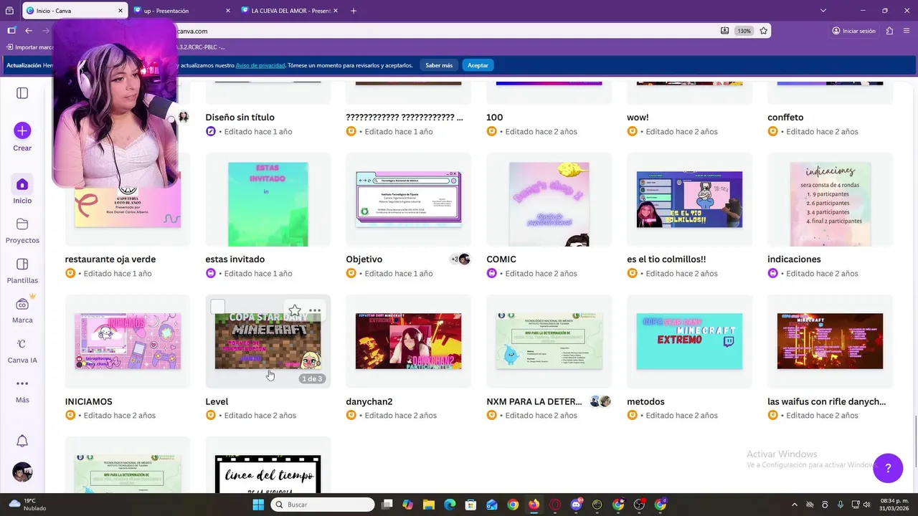Open the Level Minecraft thumbnail
The height and width of the screenshot is (516, 918).
[268, 341]
